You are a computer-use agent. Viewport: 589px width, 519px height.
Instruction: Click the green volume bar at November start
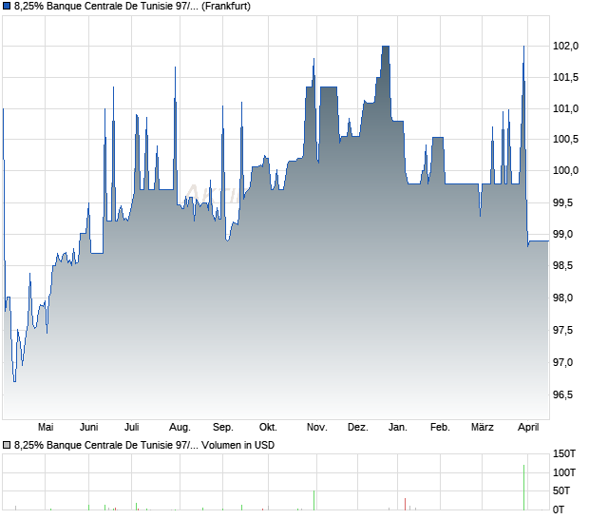[x=314, y=500]
